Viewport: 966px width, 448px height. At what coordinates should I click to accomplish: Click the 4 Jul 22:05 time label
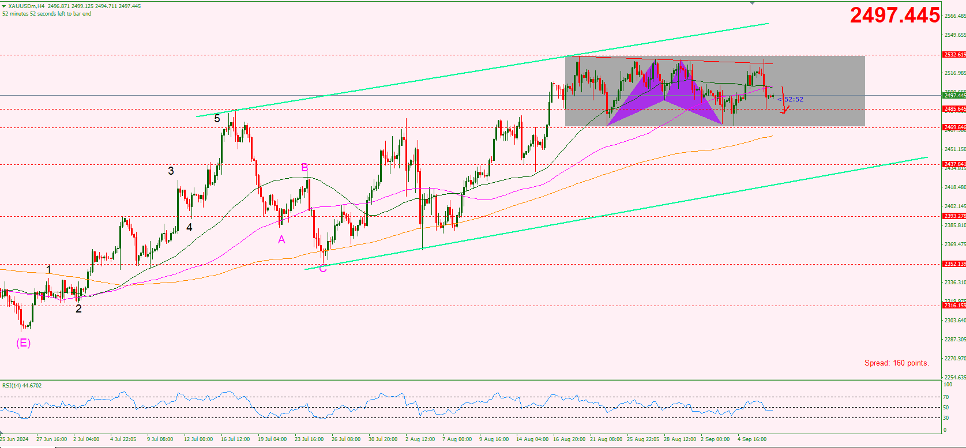[x=123, y=439]
